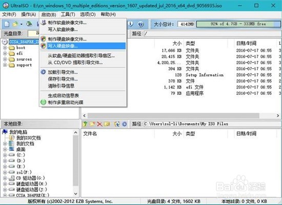Select 从软盘/硬盘驱动器提取引导扇区... entry
282x205 pixels.
click(x=83, y=56)
